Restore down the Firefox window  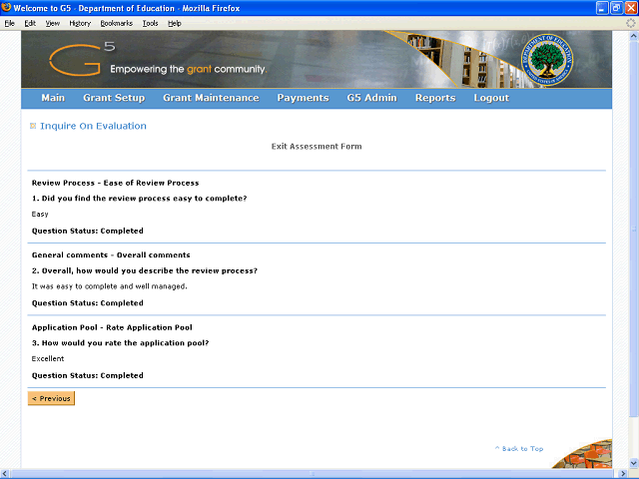(x=617, y=8)
